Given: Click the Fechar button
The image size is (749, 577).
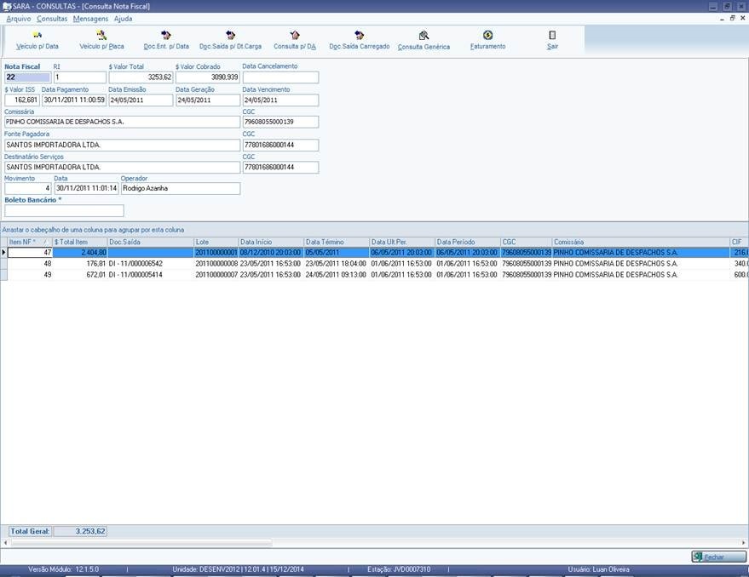Looking at the screenshot, I should pyautogui.click(x=718, y=557).
